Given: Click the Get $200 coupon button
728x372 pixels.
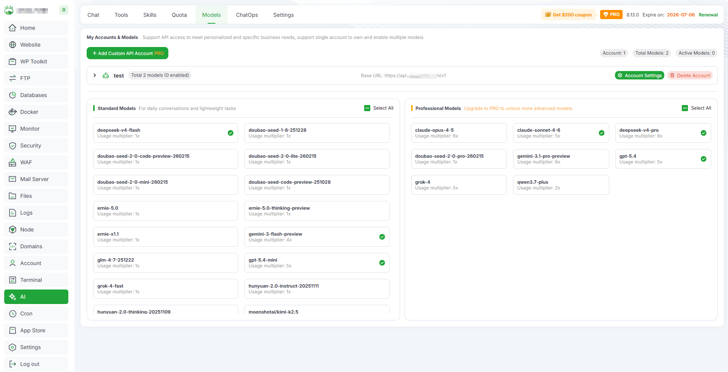Looking at the screenshot, I should (568, 15).
